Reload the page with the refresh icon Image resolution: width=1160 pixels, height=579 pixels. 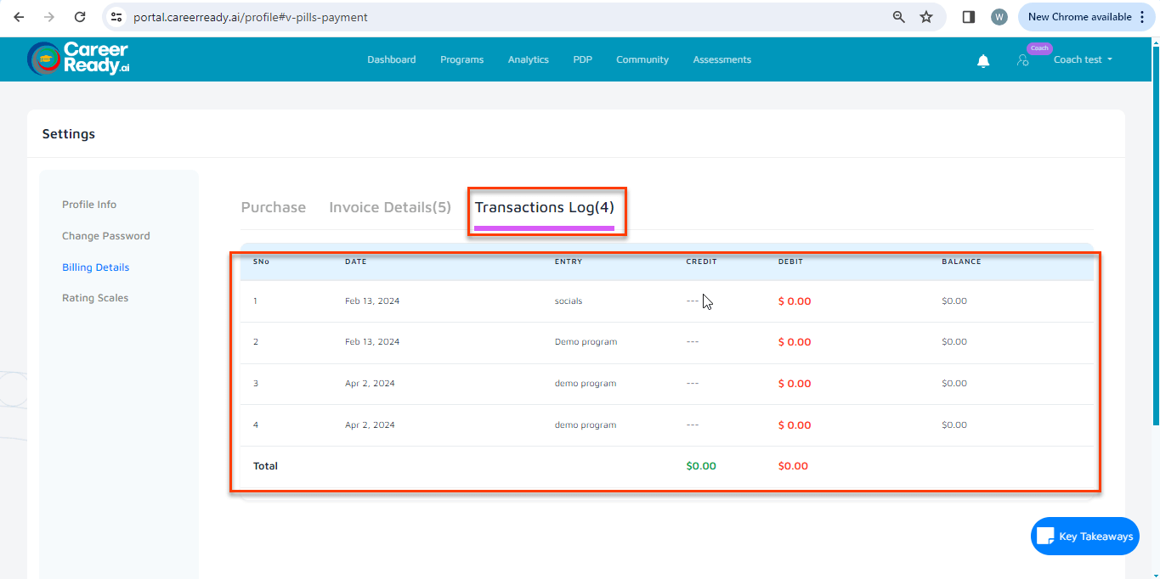[x=80, y=17]
